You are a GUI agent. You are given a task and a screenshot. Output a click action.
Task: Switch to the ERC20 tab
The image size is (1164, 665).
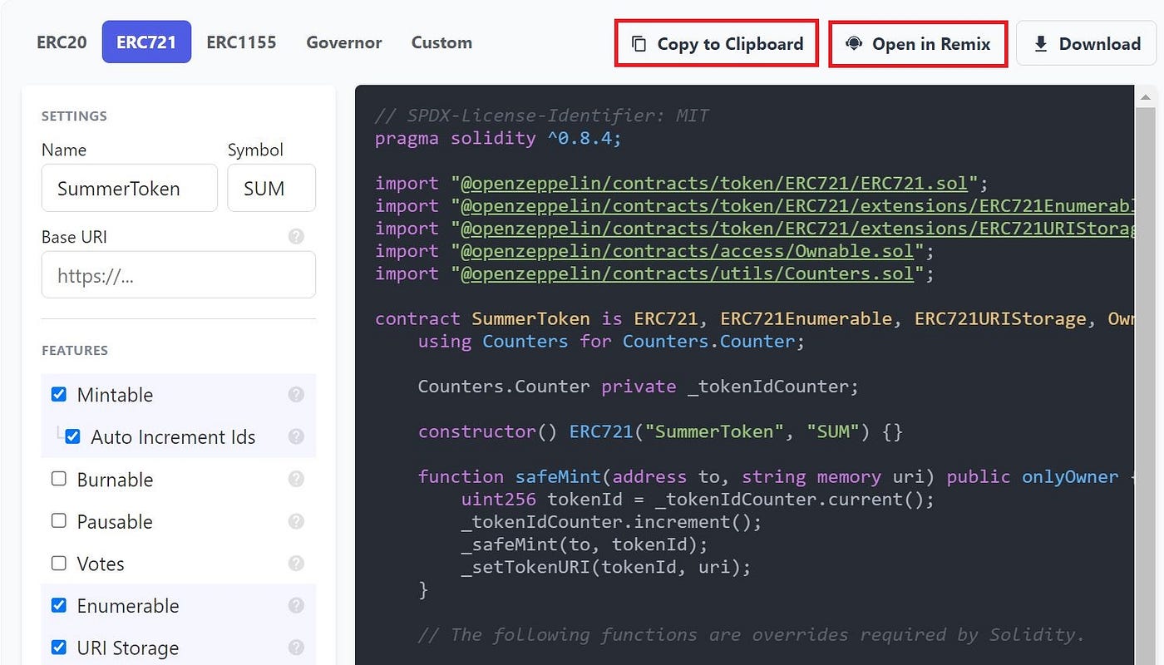tap(62, 42)
